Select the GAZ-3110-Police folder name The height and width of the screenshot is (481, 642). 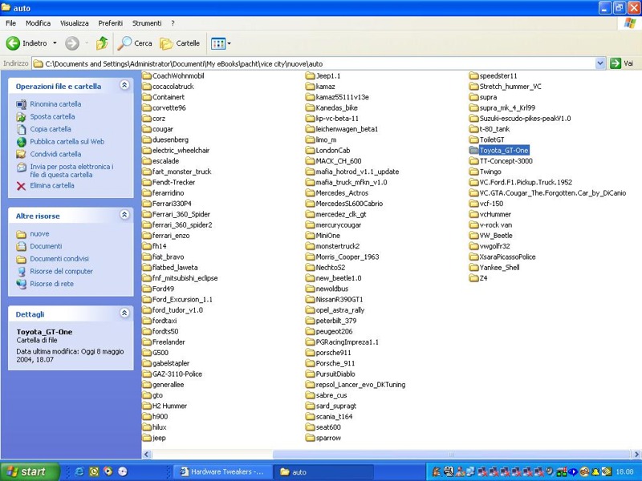177,374
